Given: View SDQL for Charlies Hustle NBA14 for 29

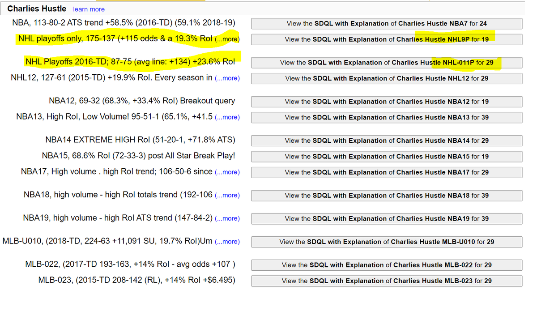Looking at the screenshot, I should pos(387,141).
